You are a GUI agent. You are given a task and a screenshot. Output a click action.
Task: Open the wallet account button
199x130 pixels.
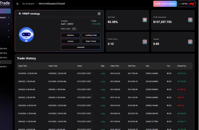(187, 4)
